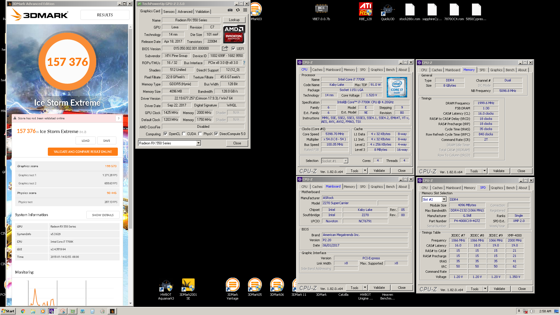Click the BIOS export share icon
560x315 pixels.
click(x=225, y=48)
